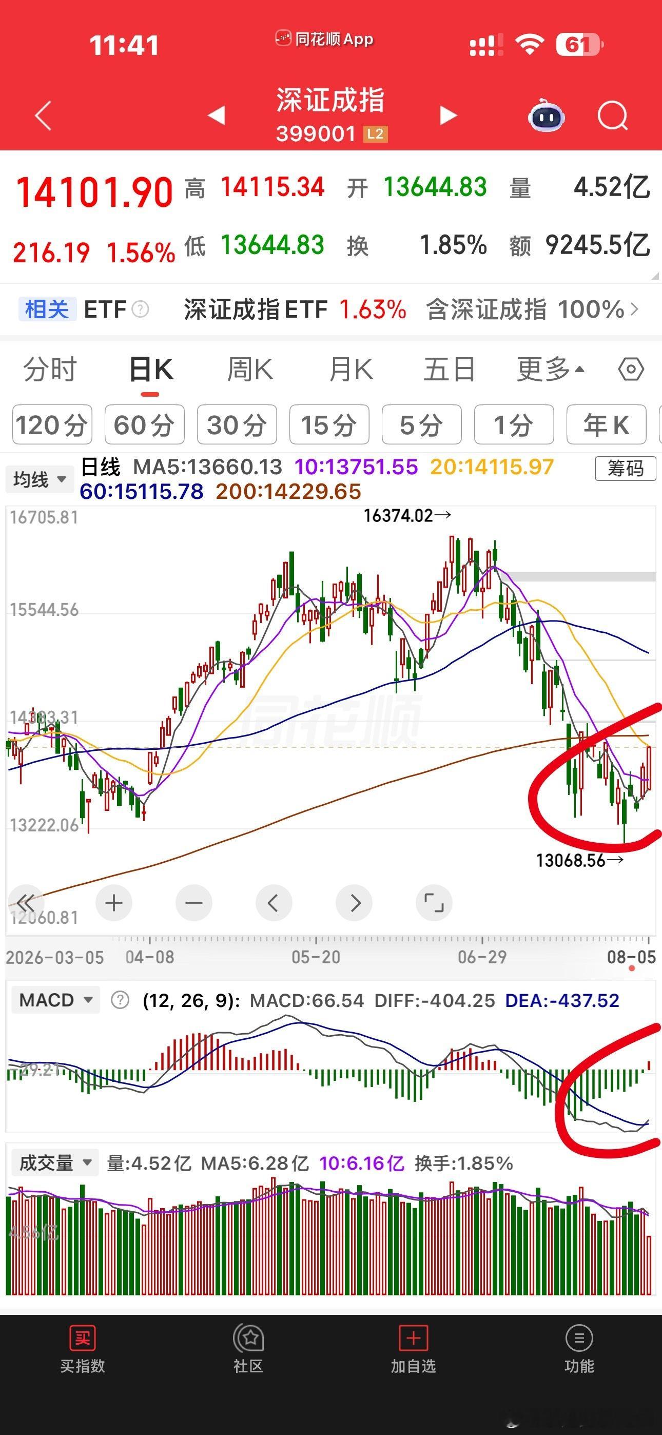662x1435 pixels.
Task: Tap the L2 level badge
Action: click(375, 133)
